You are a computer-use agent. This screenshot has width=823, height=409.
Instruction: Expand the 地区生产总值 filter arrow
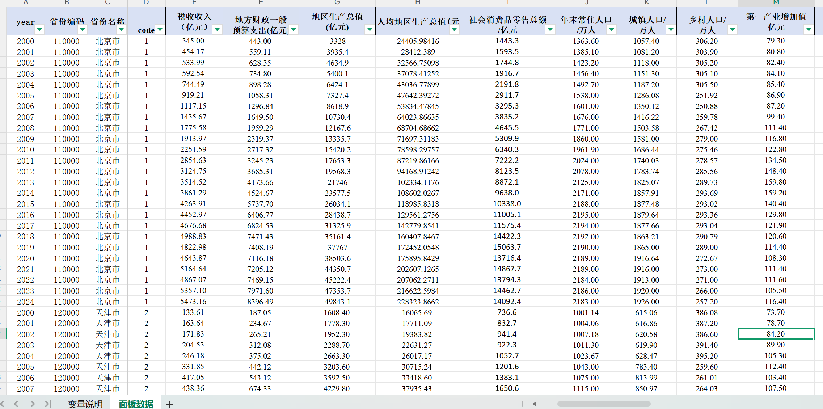[x=370, y=30]
